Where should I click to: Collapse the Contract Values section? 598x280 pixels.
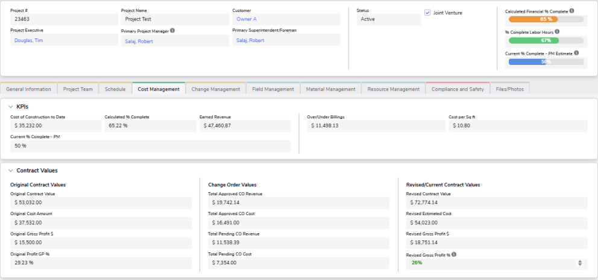click(x=10, y=171)
